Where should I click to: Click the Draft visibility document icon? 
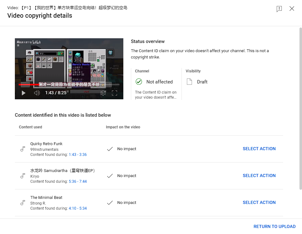pyautogui.click(x=189, y=82)
